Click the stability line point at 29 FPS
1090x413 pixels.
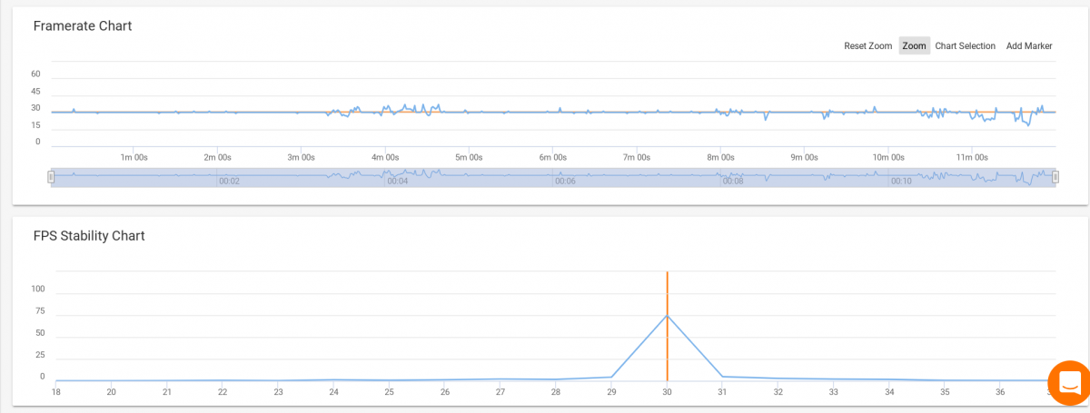tap(611, 377)
